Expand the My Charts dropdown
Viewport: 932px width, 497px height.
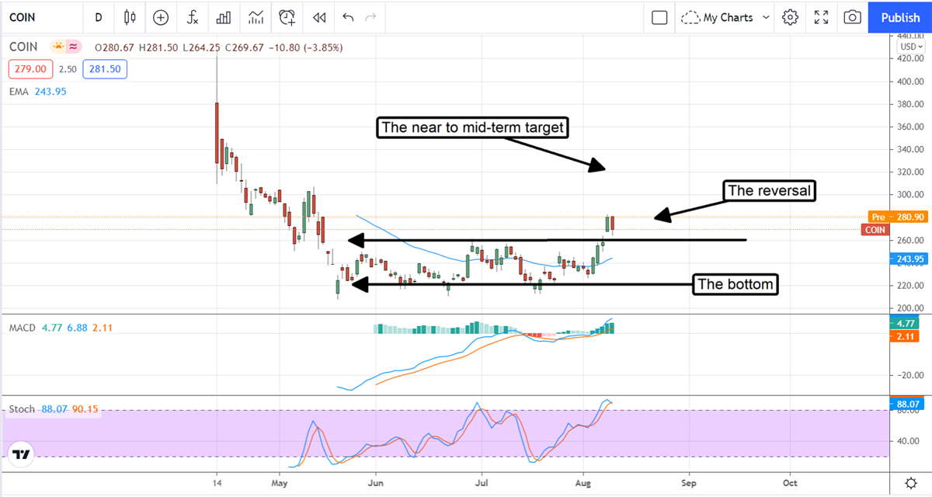point(726,17)
